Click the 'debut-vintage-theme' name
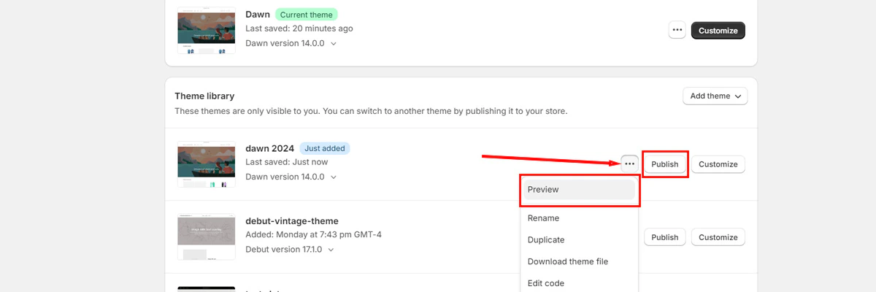The width and height of the screenshot is (876, 292). pos(292,221)
